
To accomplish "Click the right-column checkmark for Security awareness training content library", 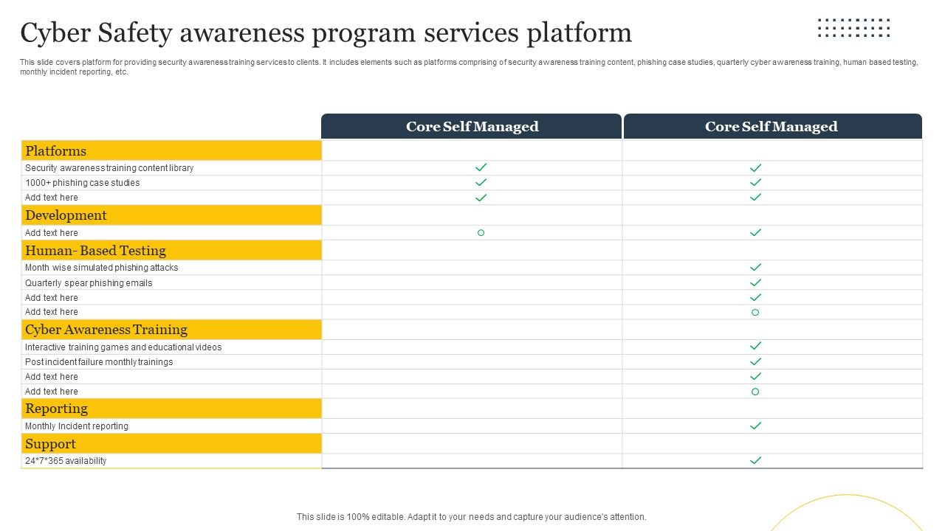I will tap(755, 167).
